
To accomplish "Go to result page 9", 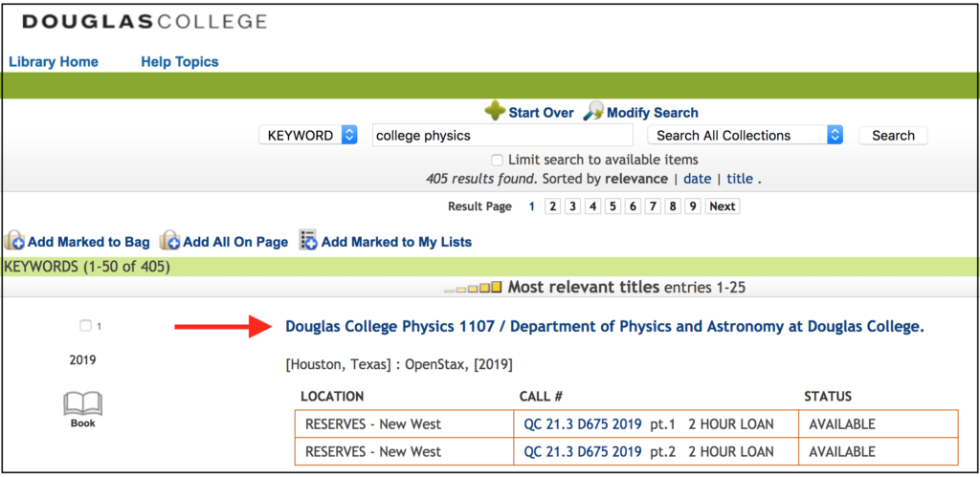I will pos(693,206).
